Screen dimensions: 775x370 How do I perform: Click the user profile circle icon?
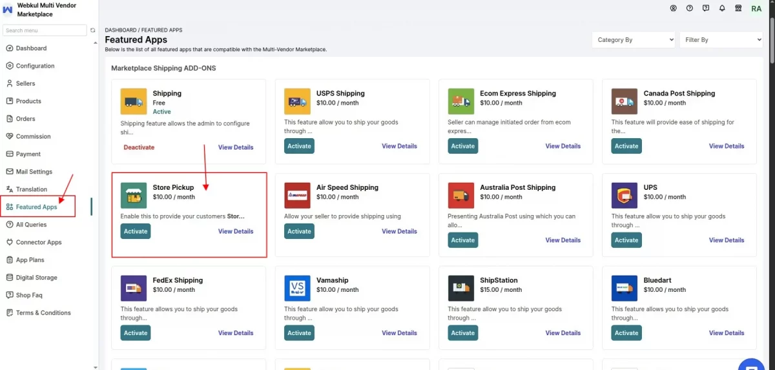point(674,8)
